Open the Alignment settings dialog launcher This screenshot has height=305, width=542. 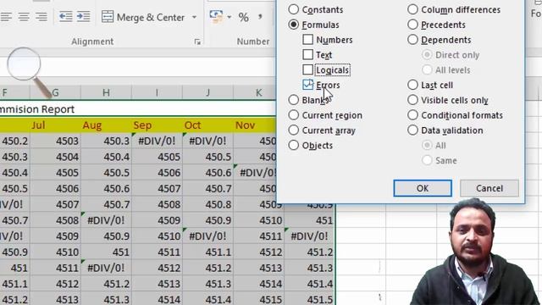(197, 42)
